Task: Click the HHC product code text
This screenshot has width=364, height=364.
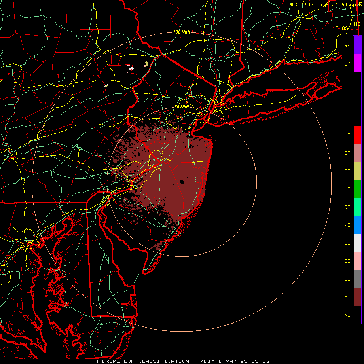Action: [x=356, y=24]
